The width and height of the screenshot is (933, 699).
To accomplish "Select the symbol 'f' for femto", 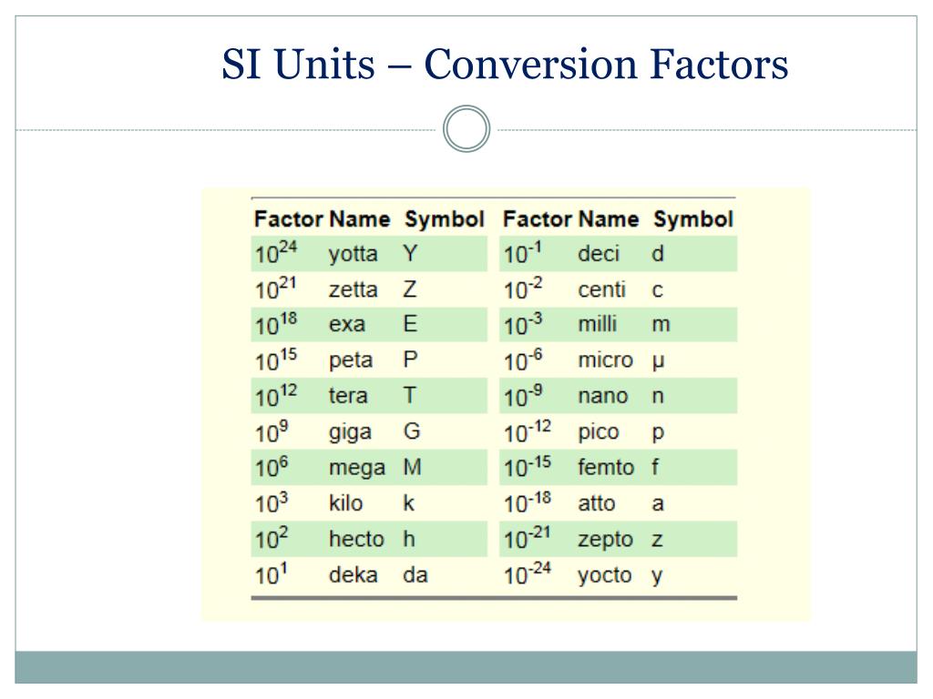I will pyautogui.click(x=654, y=467).
